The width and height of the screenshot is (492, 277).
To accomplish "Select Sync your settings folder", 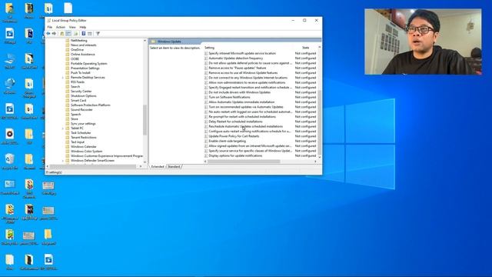I will coord(83,123).
